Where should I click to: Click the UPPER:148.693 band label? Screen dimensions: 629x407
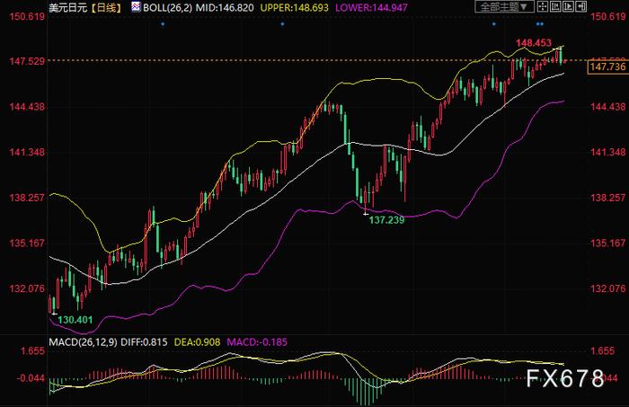294,7
